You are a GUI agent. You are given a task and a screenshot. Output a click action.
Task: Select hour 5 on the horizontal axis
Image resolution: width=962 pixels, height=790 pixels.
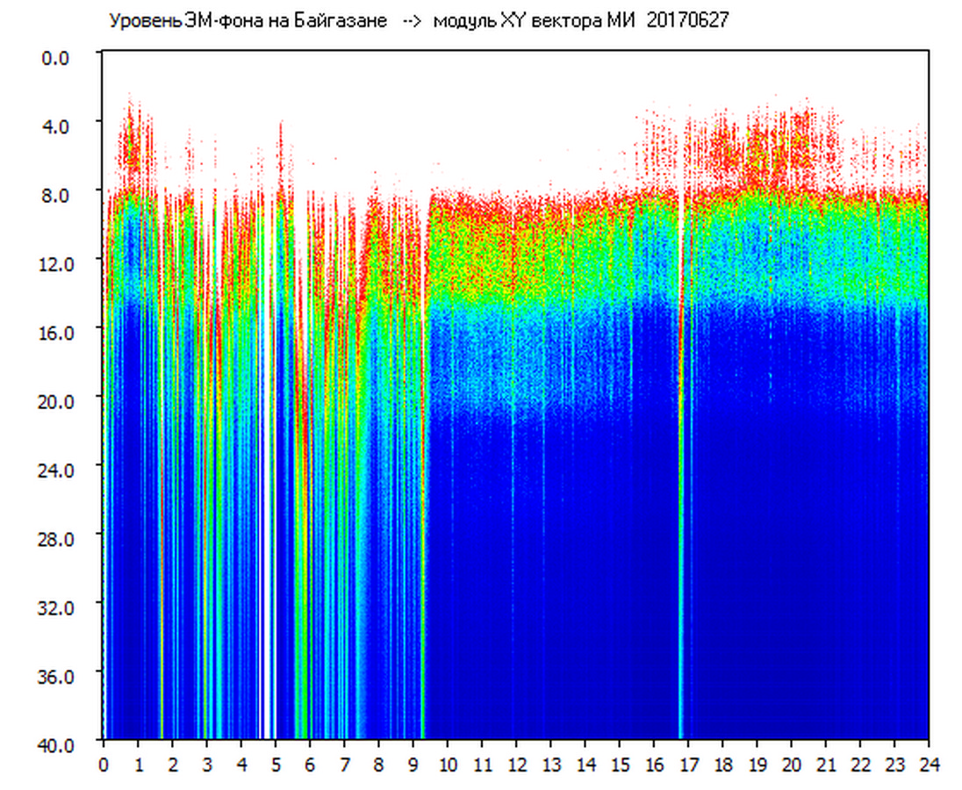(x=276, y=764)
